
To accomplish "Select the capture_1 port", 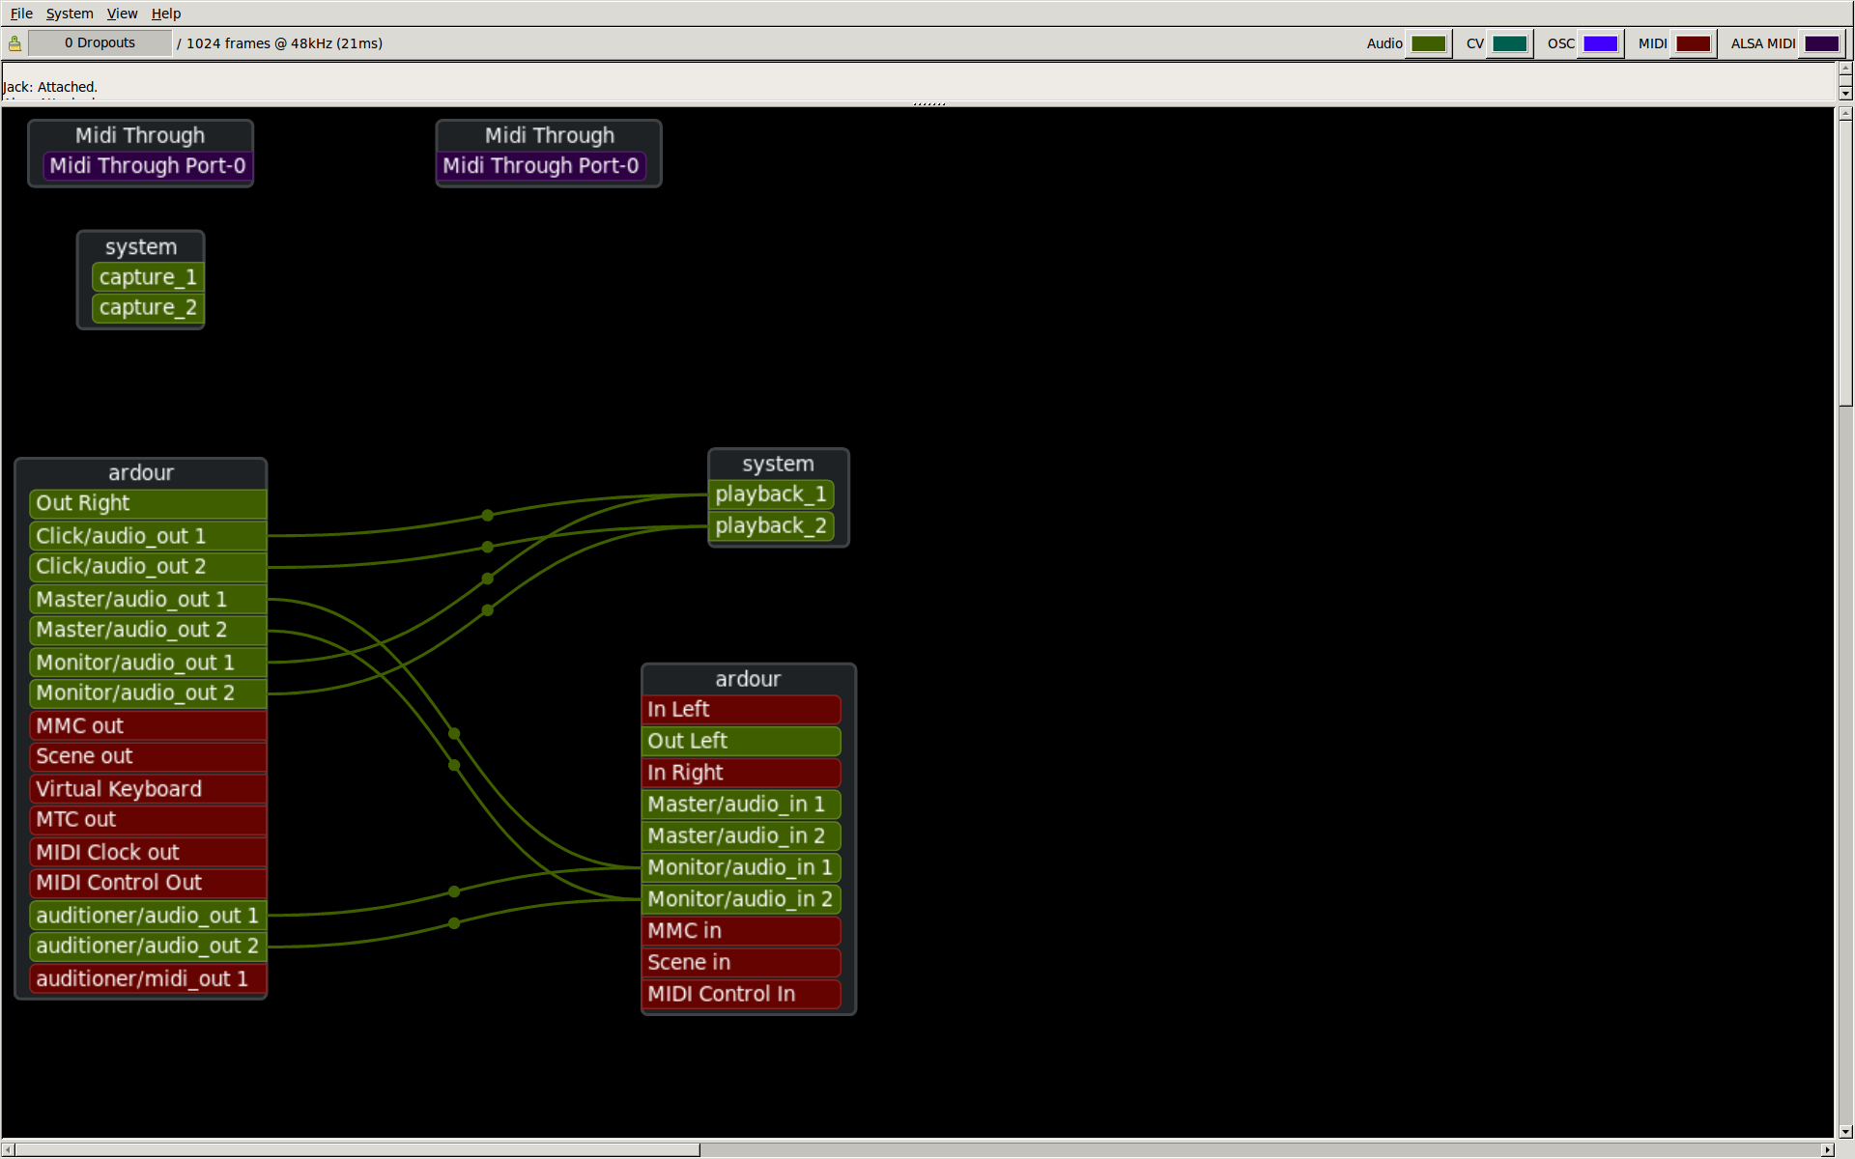I will (147, 277).
